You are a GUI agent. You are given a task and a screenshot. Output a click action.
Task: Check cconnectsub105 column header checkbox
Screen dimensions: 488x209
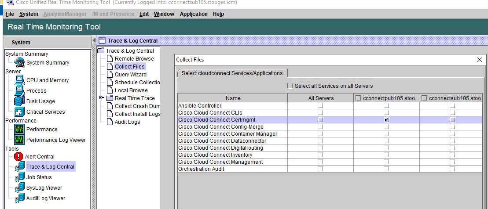tap(424, 98)
